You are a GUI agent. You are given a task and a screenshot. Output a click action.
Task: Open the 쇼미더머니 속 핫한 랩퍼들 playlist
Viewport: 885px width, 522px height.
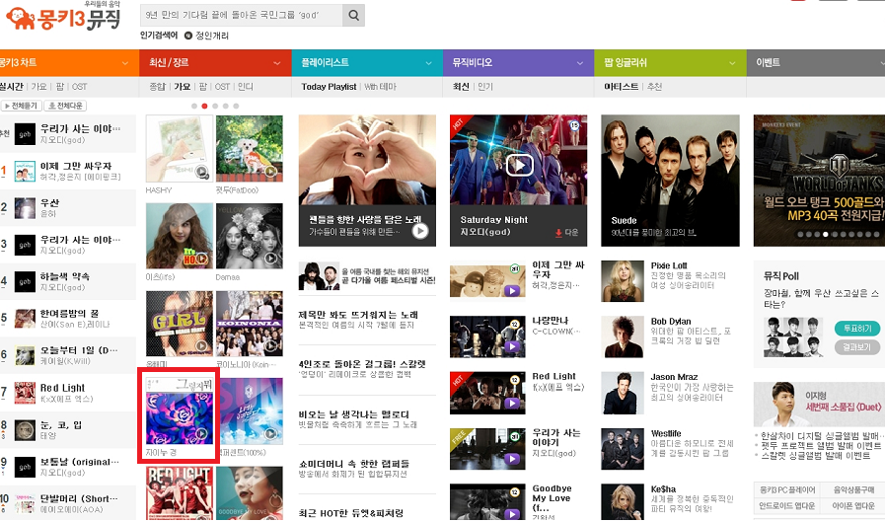(354, 464)
